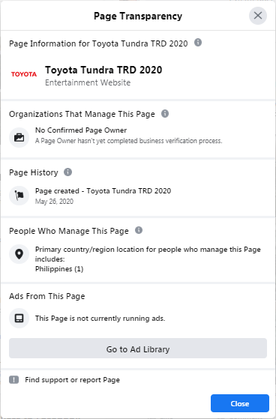This screenshot has height=419, width=276.
Task: Click the blue Close button
Action: point(240,403)
